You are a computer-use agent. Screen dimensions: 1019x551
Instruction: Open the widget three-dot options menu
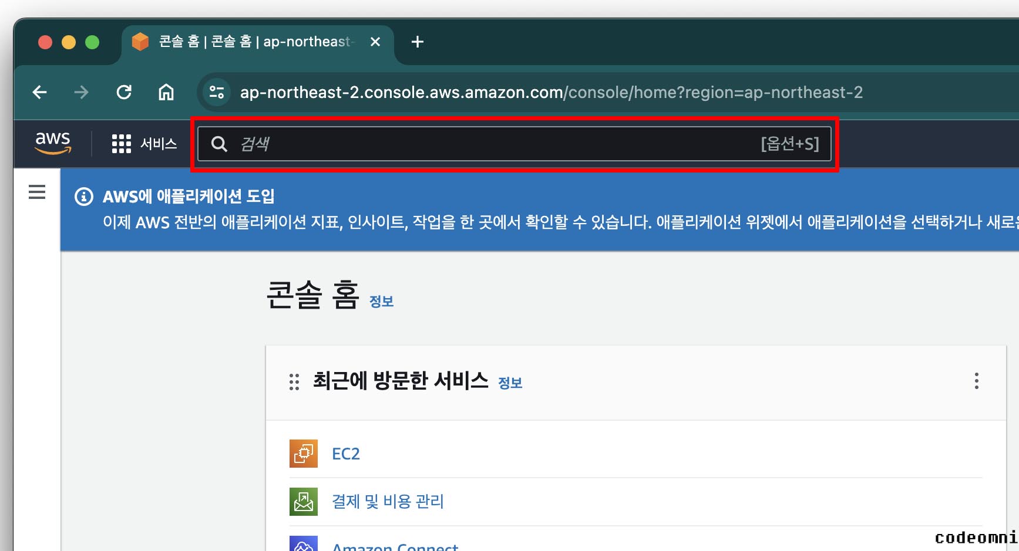[977, 381]
